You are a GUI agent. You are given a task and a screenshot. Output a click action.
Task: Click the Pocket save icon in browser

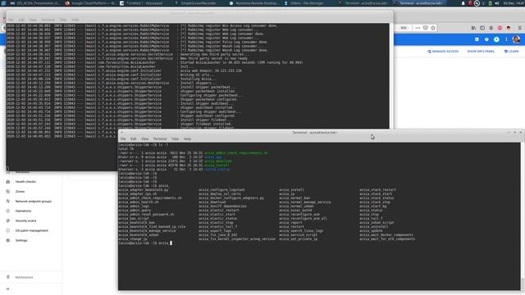[425, 28]
